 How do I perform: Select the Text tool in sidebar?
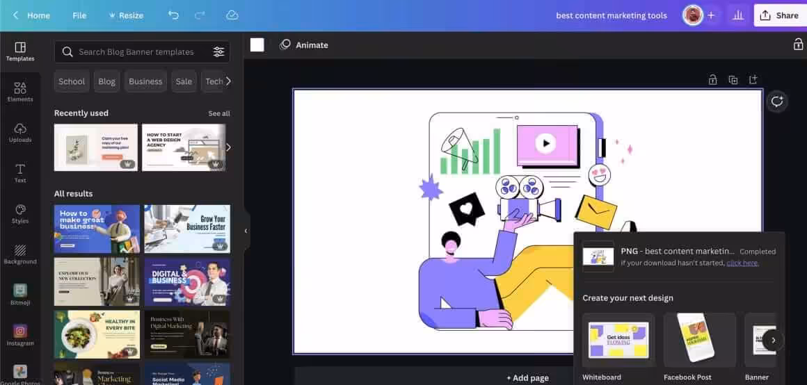(20, 173)
